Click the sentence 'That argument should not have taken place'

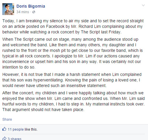click(x=43, y=110)
